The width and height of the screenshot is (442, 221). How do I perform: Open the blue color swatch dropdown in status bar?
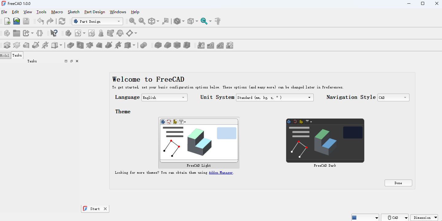365,218
